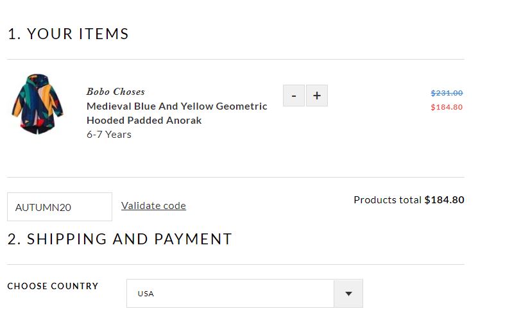Click the crossed-out $231.00 original price
The image size is (521, 311).
447,93
